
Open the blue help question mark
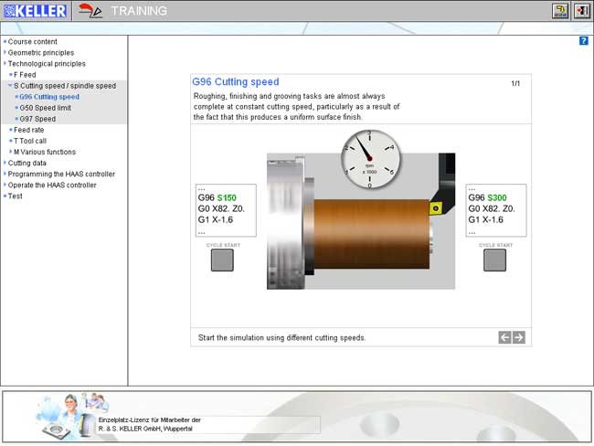pos(584,41)
